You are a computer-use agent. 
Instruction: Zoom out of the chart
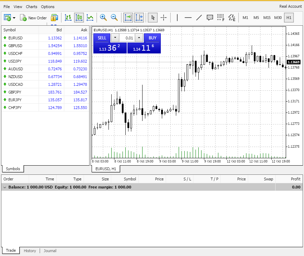114,18
